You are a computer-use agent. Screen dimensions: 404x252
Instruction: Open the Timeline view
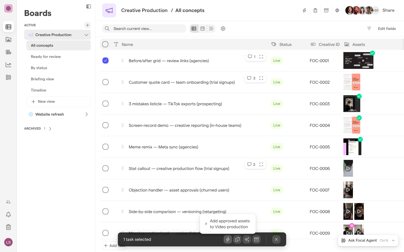[59, 90]
